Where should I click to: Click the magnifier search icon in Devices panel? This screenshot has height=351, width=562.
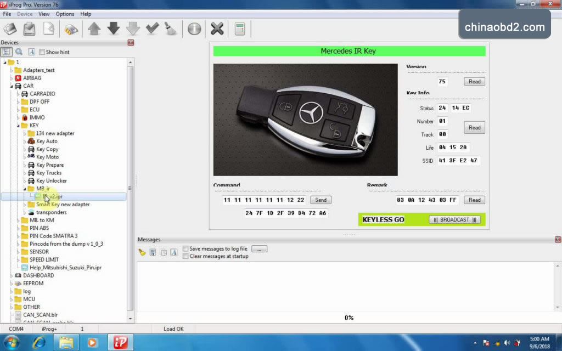19,52
